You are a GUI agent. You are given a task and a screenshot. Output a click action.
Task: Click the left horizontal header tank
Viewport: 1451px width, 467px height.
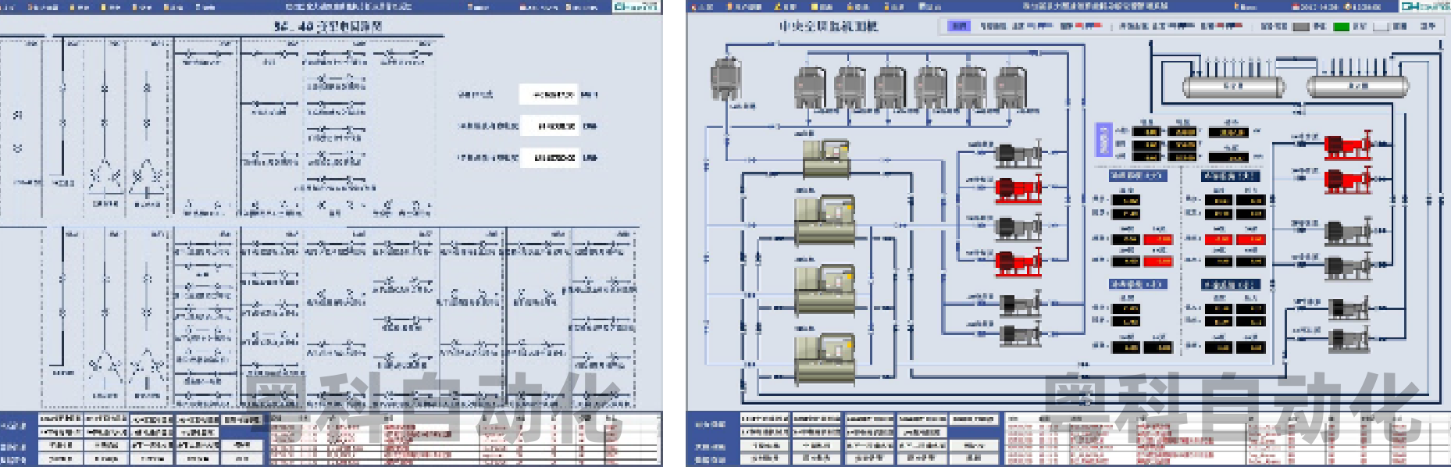(x=1232, y=86)
